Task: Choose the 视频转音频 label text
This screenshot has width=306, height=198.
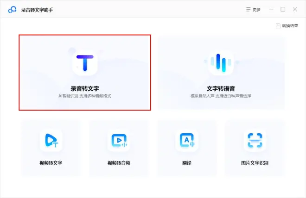Action: [x=119, y=163]
